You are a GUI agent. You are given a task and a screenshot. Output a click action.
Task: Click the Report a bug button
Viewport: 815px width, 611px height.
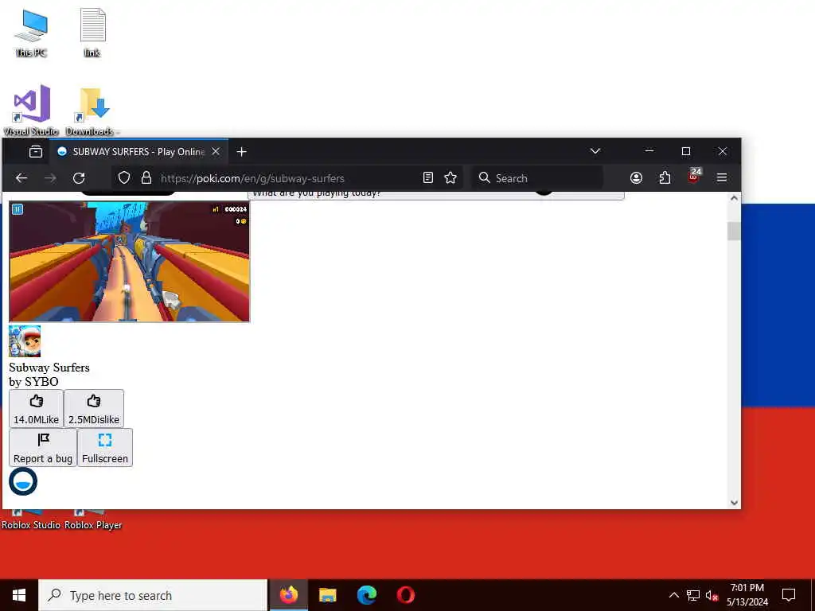click(x=43, y=447)
